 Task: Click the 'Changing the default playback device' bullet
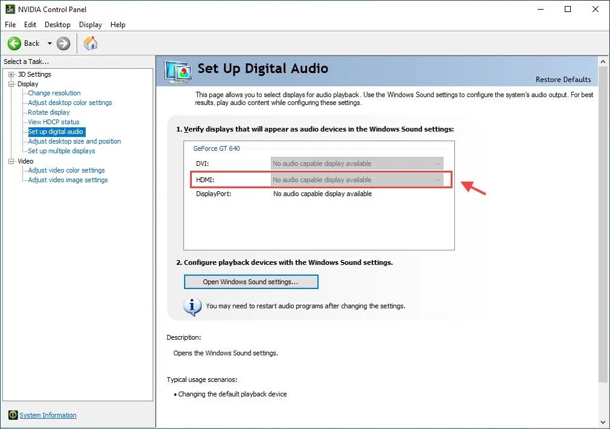[232, 394]
